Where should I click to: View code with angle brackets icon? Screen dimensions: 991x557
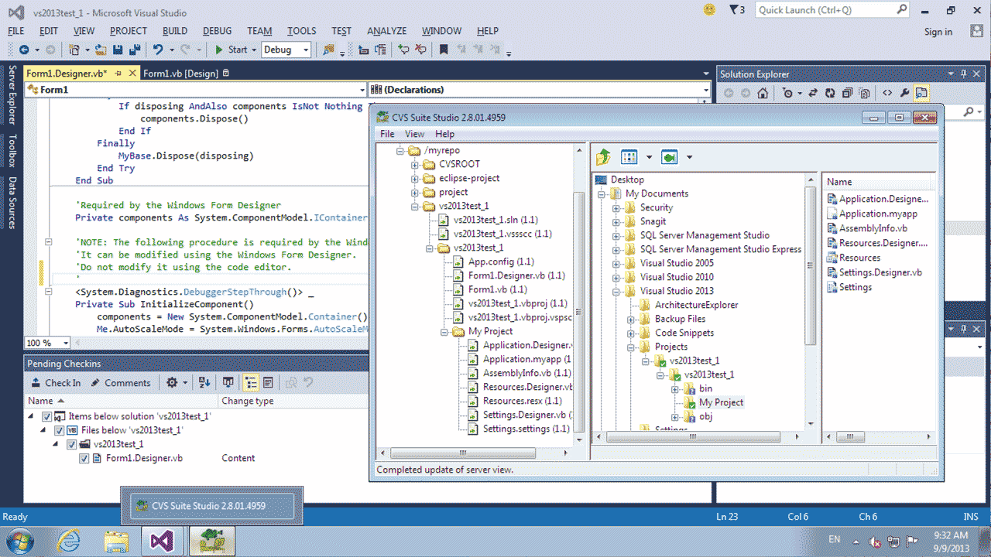[x=887, y=93]
